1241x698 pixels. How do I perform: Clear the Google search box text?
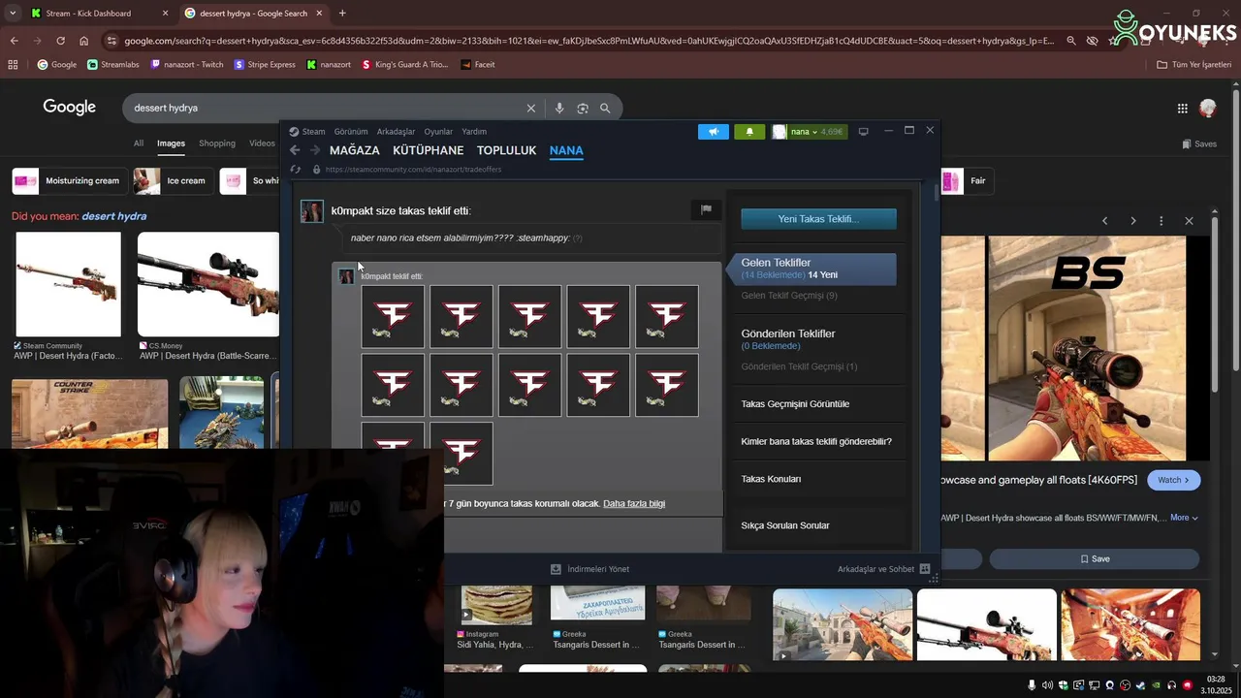point(530,109)
